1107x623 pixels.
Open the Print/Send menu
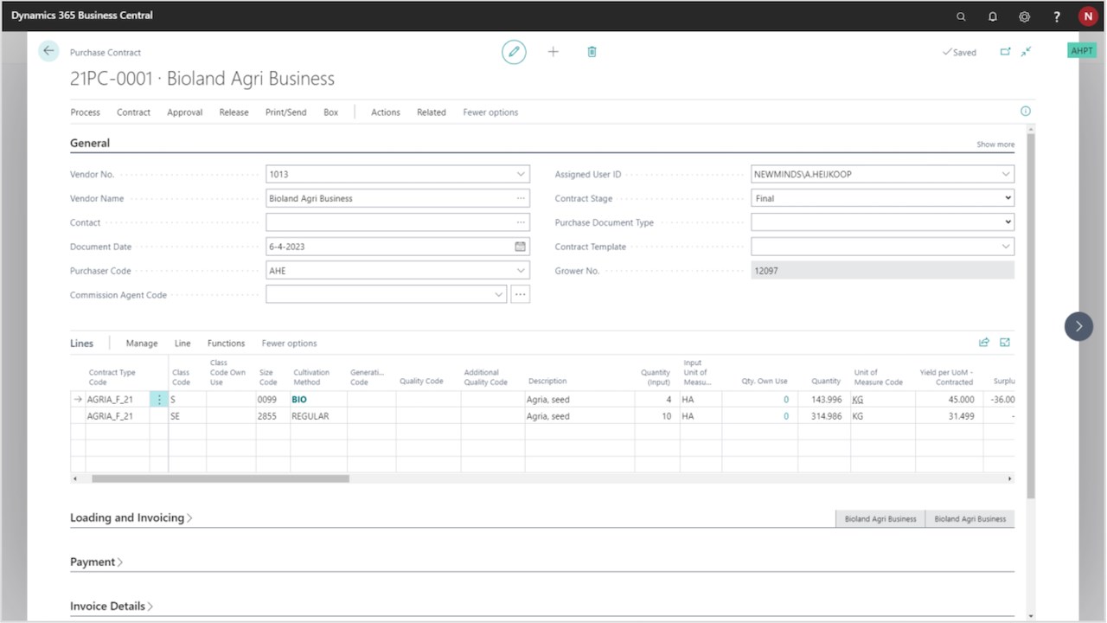[x=285, y=112]
